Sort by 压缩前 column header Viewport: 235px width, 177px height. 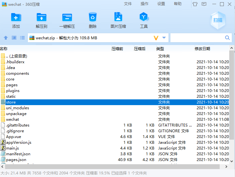point(117,49)
